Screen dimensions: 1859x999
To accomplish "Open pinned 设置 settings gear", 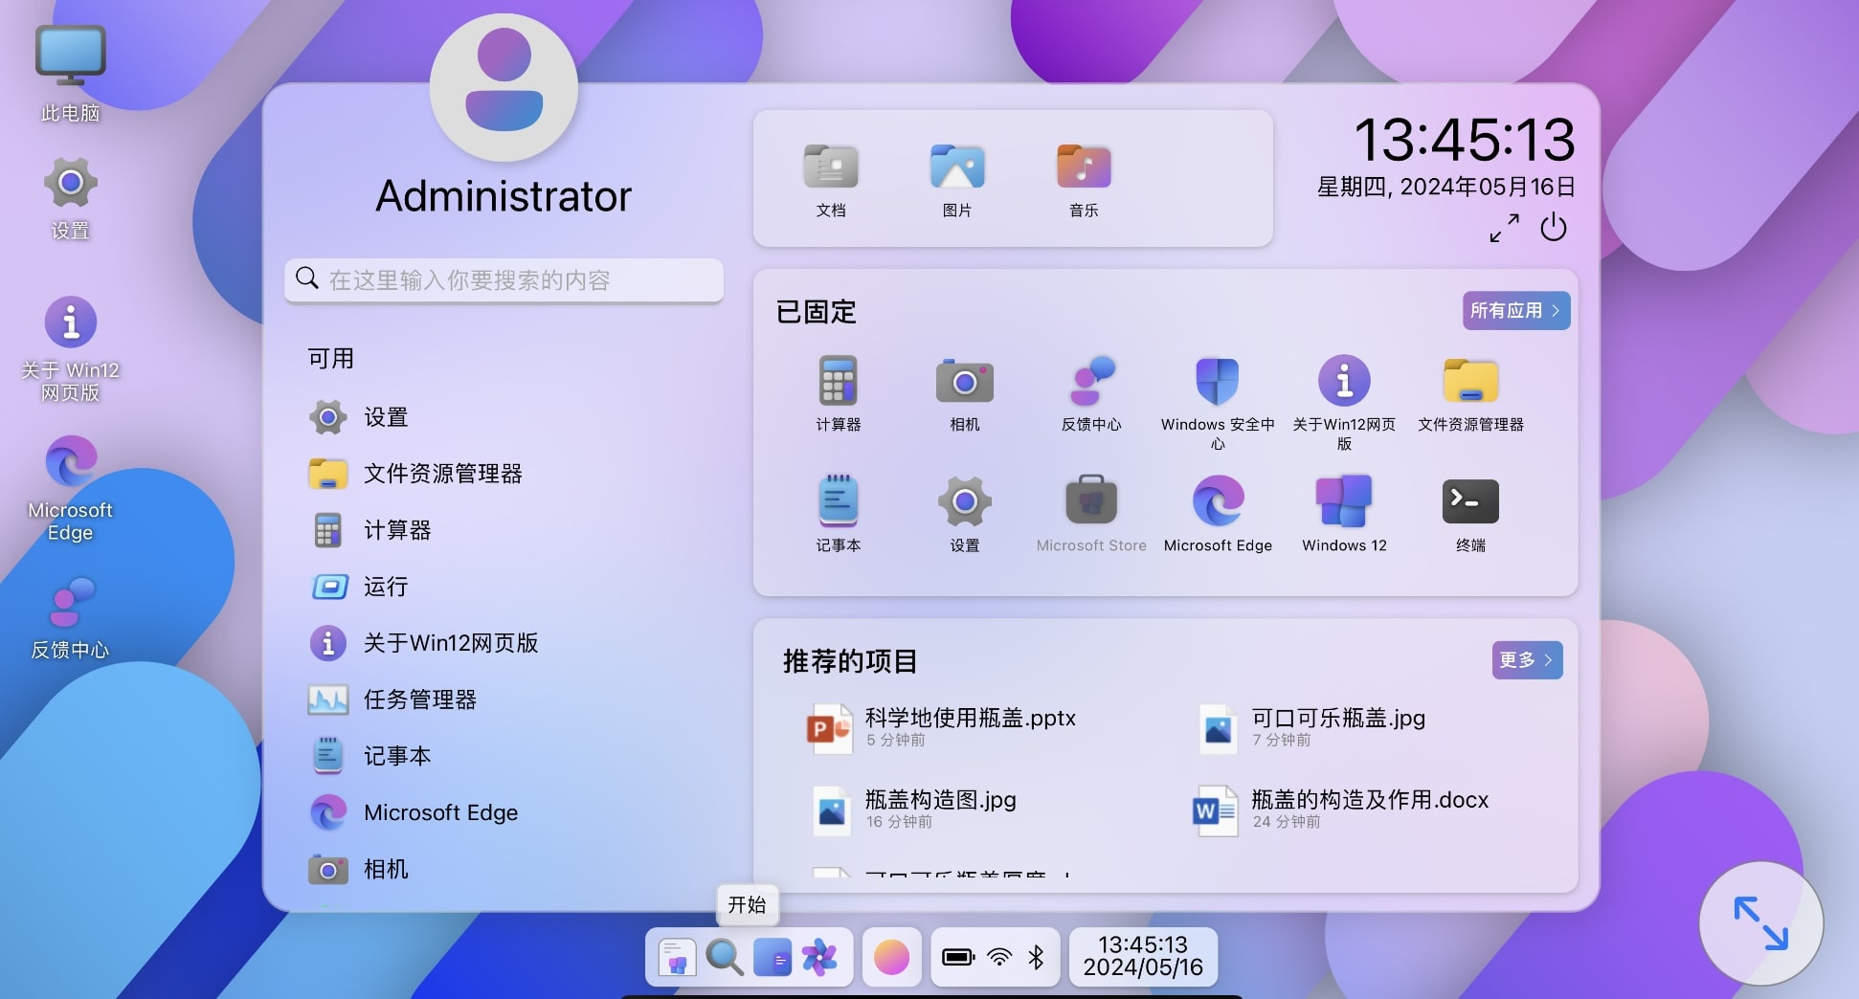I will tap(965, 514).
